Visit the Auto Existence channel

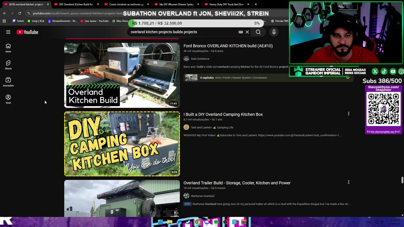[200, 59]
